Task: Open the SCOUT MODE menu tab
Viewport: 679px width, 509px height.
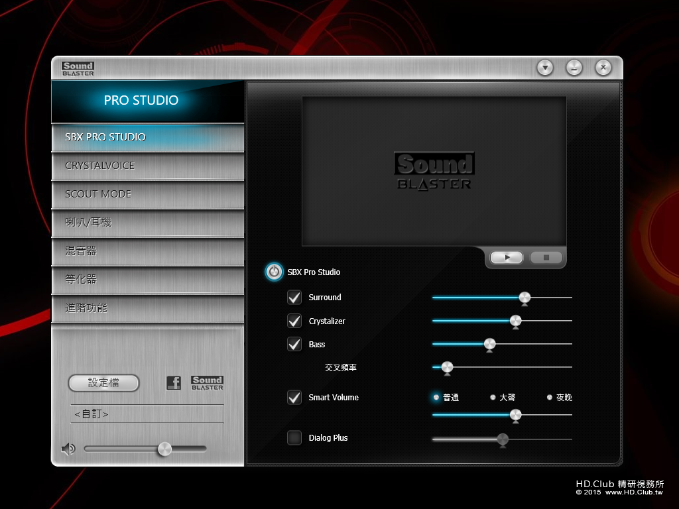Action: pyautogui.click(x=148, y=194)
